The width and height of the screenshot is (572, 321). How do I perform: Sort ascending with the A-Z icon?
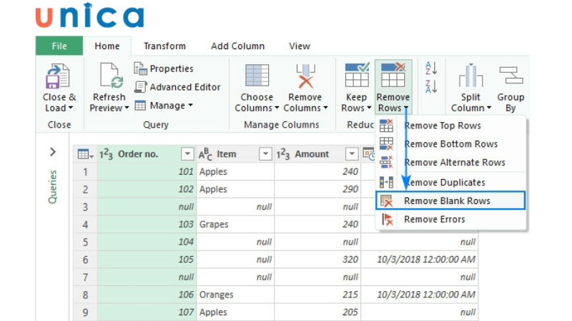point(431,68)
